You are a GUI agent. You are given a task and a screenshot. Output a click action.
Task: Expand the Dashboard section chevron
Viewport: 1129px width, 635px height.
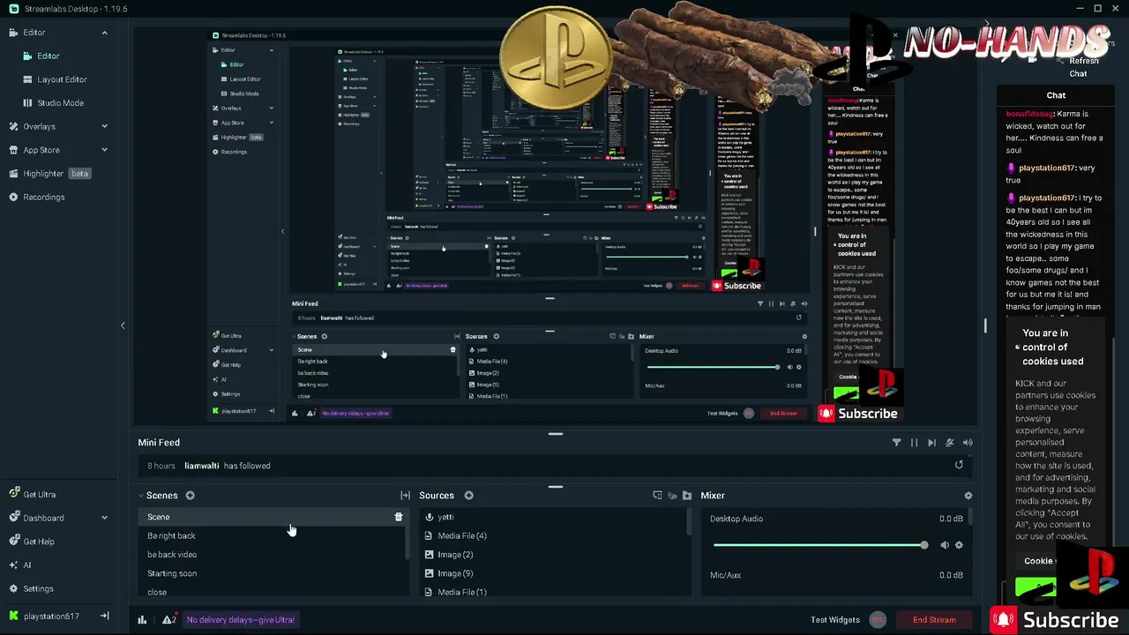point(104,518)
